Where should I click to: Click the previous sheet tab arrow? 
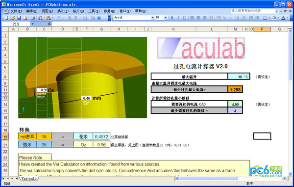click(8, 178)
